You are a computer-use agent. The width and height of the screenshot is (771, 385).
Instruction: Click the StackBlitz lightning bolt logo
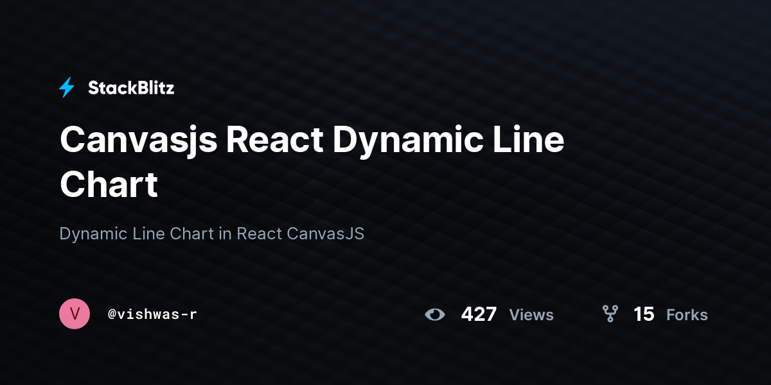point(67,88)
